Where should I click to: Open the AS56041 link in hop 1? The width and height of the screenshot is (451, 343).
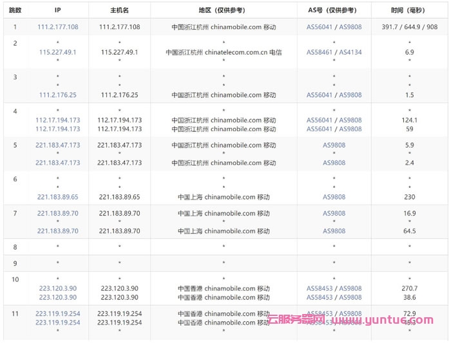point(320,27)
